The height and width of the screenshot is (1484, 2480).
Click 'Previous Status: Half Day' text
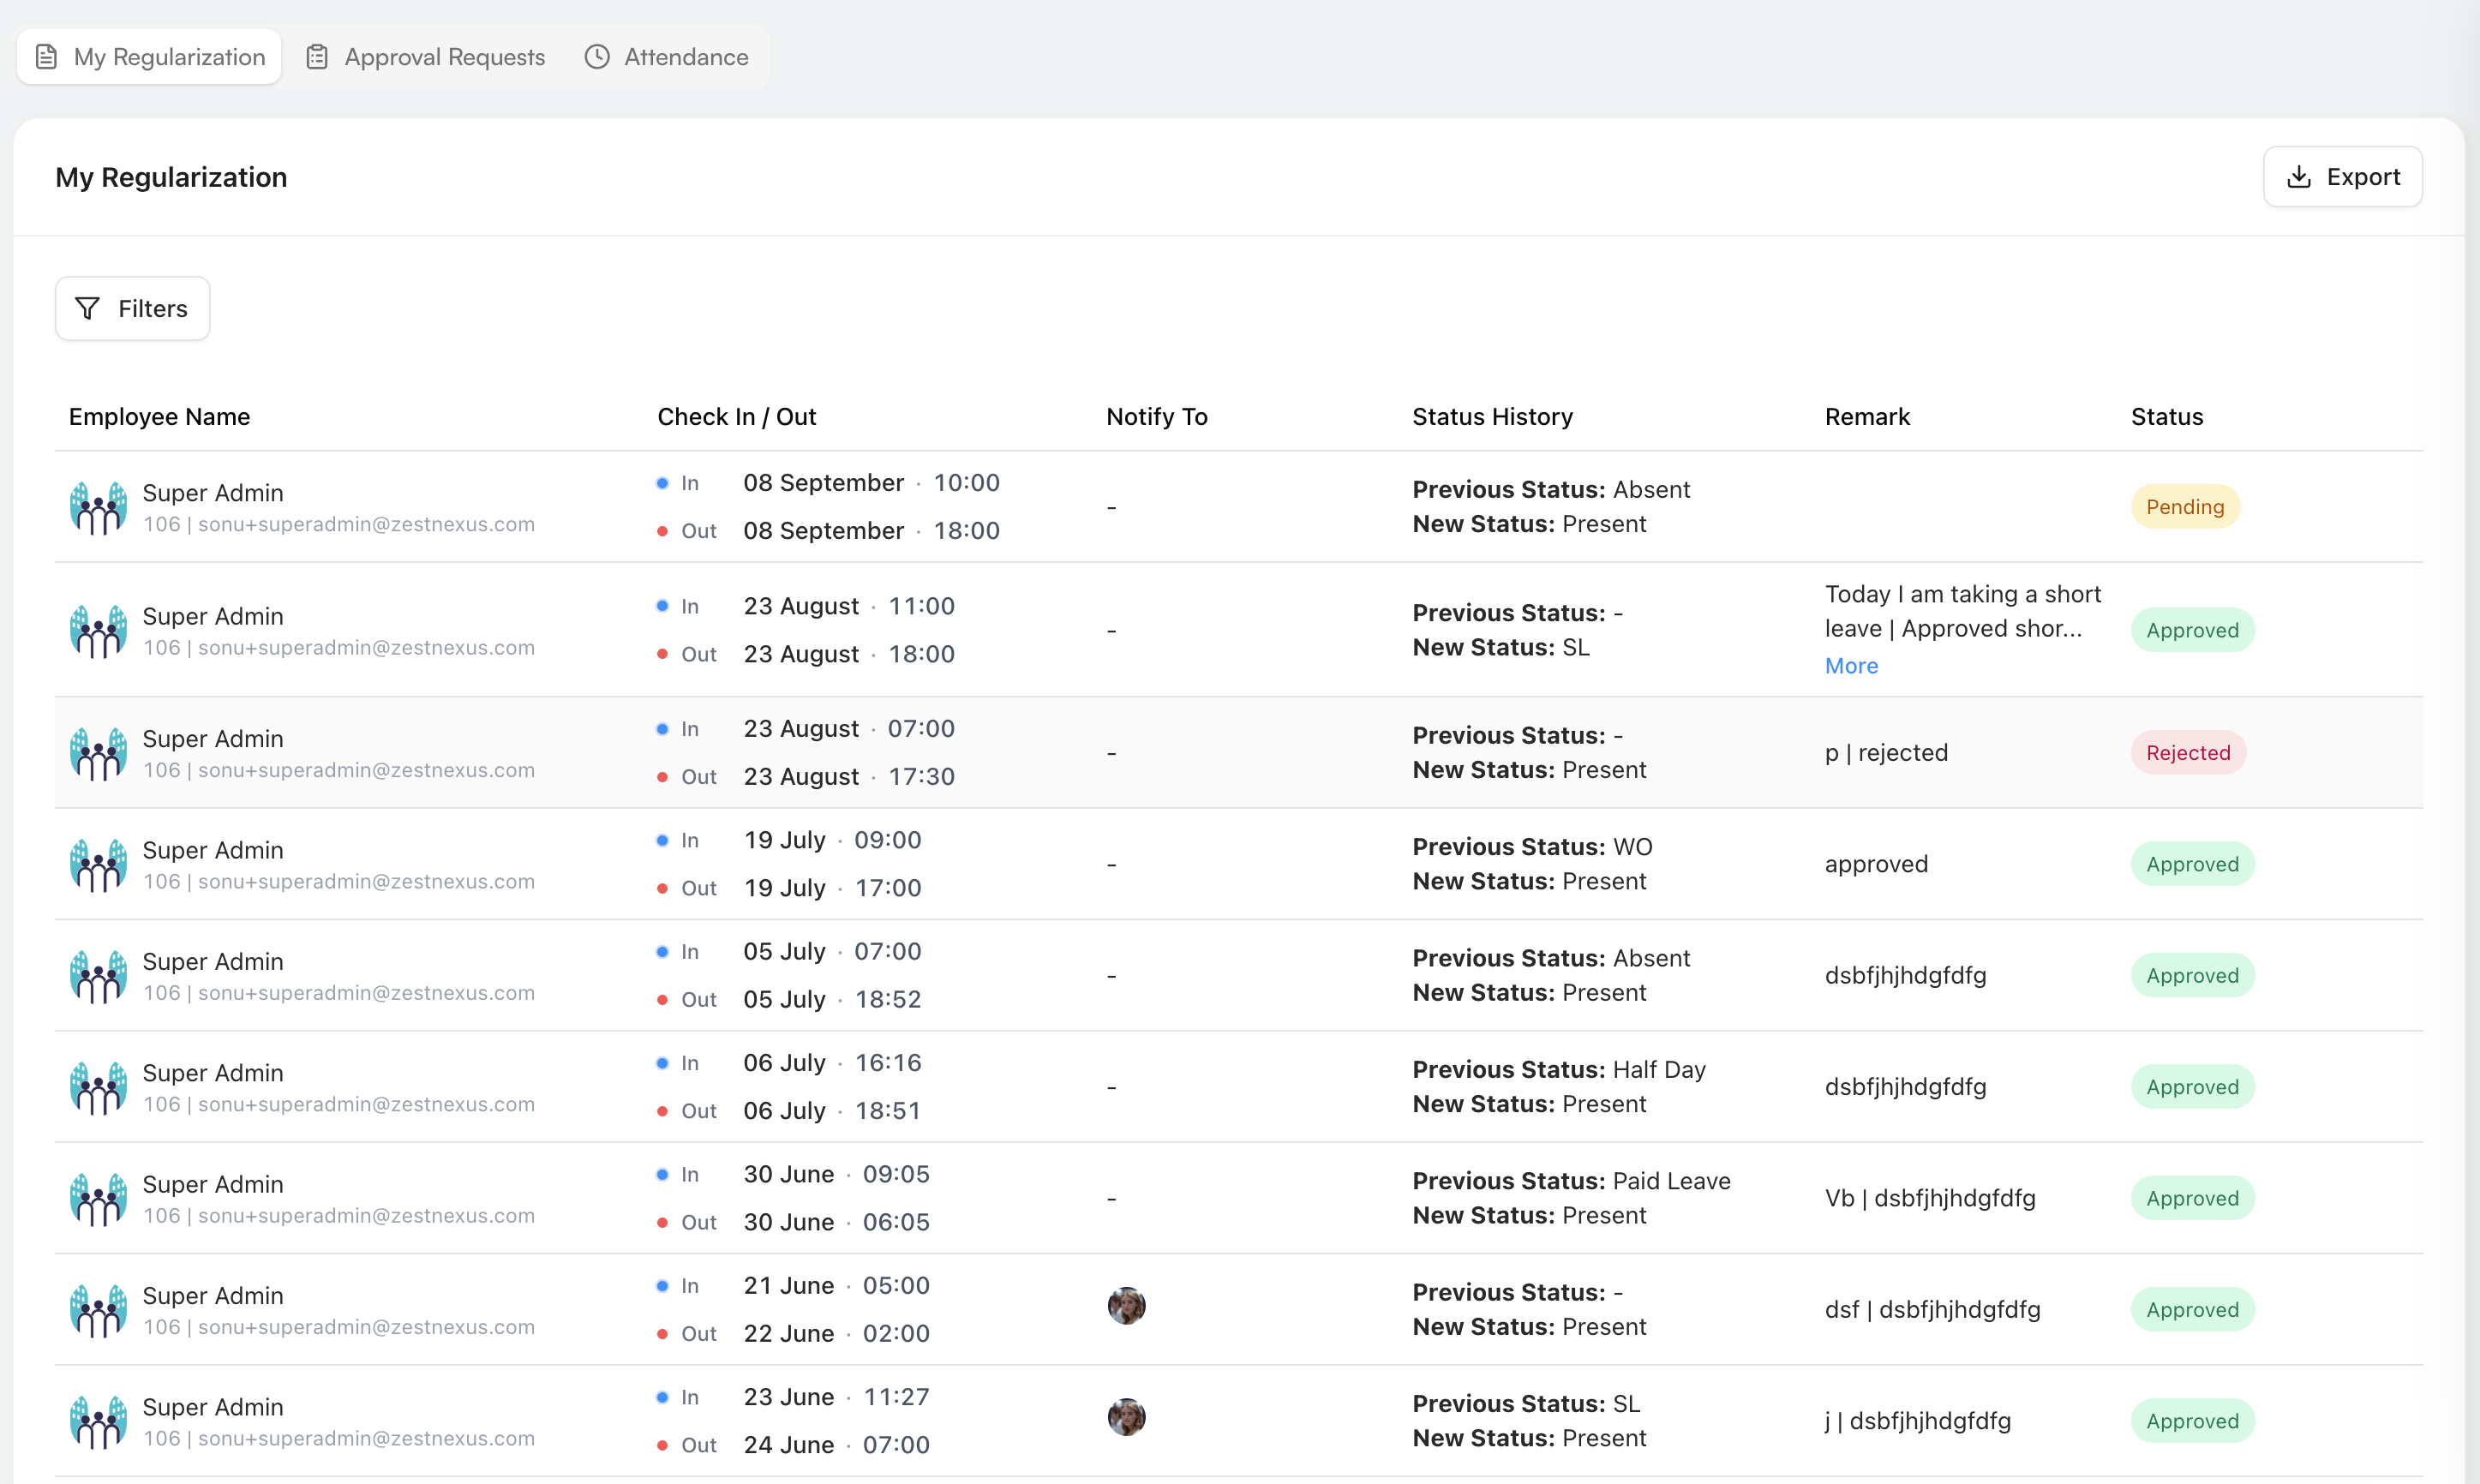click(1558, 1070)
